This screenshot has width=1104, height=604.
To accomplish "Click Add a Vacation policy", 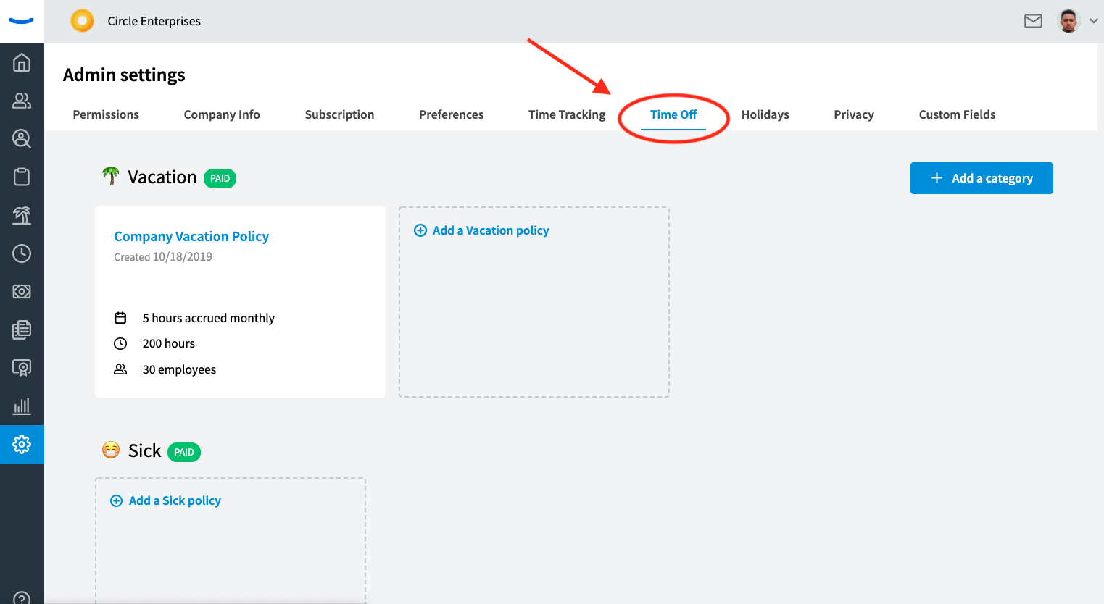I will pos(491,230).
